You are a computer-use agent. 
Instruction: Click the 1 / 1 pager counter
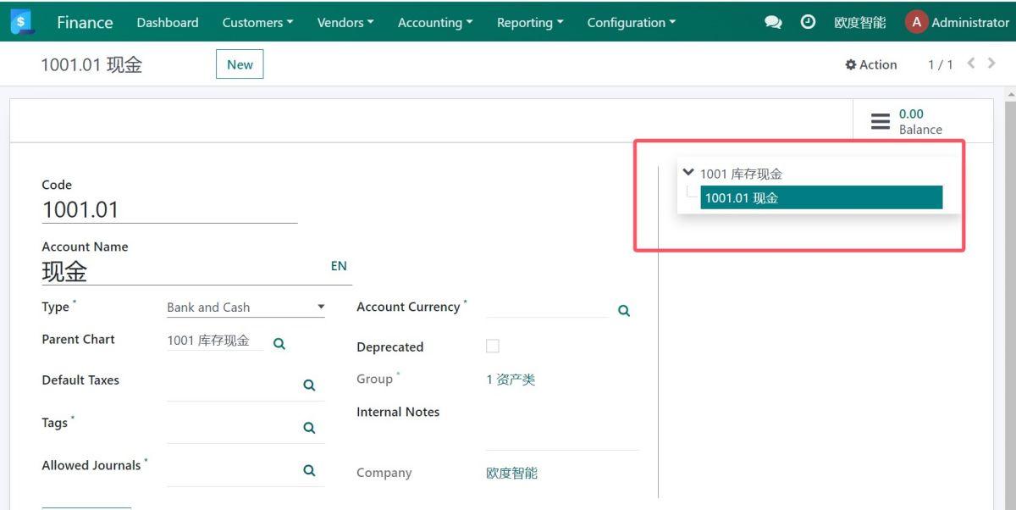click(x=940, y=64)
